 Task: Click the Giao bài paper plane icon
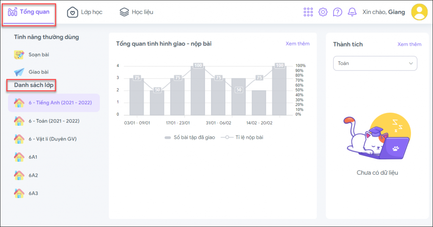click(19, 72)
